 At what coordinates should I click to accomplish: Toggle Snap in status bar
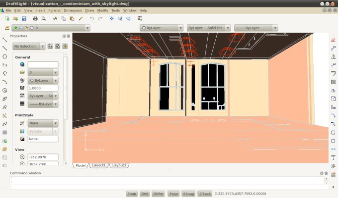pyautogui.click(x=132, y=194)
